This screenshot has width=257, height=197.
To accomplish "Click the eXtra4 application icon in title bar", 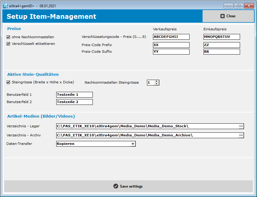I will [5, 5].
